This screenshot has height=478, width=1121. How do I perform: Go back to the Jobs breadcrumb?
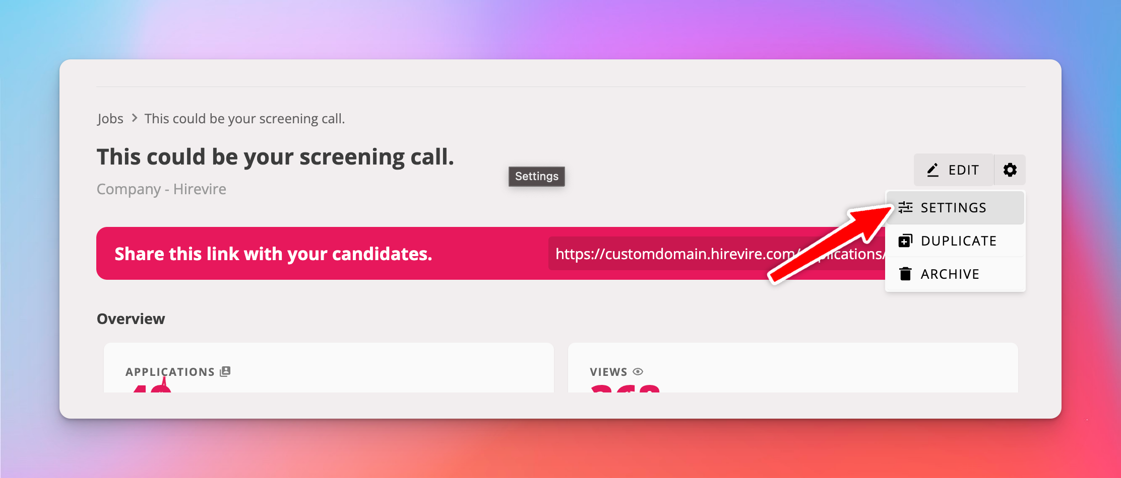[110, 119]
